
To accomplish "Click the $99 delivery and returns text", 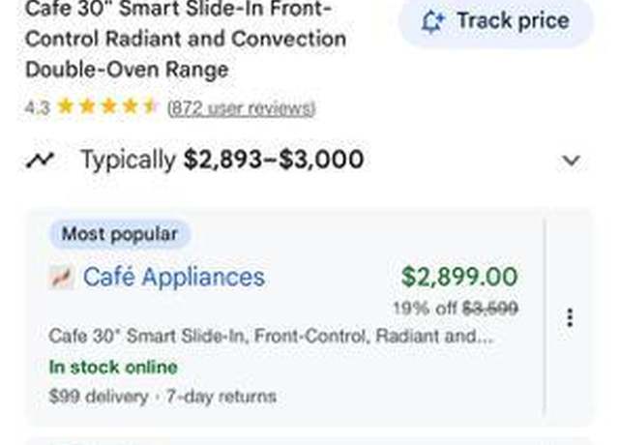I will (162, 396).
